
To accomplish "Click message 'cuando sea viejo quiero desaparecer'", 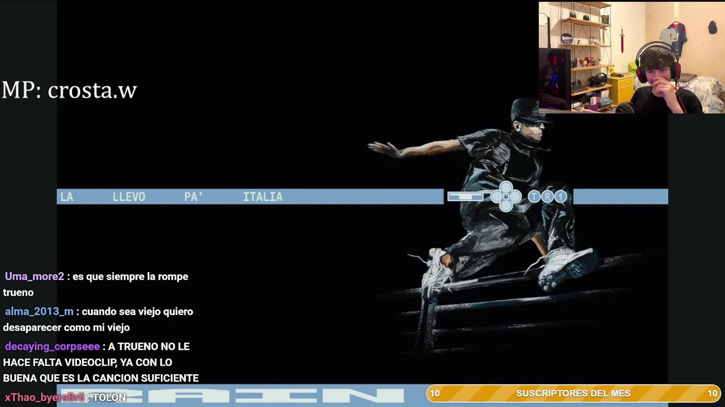I will [x=98, y=319].
